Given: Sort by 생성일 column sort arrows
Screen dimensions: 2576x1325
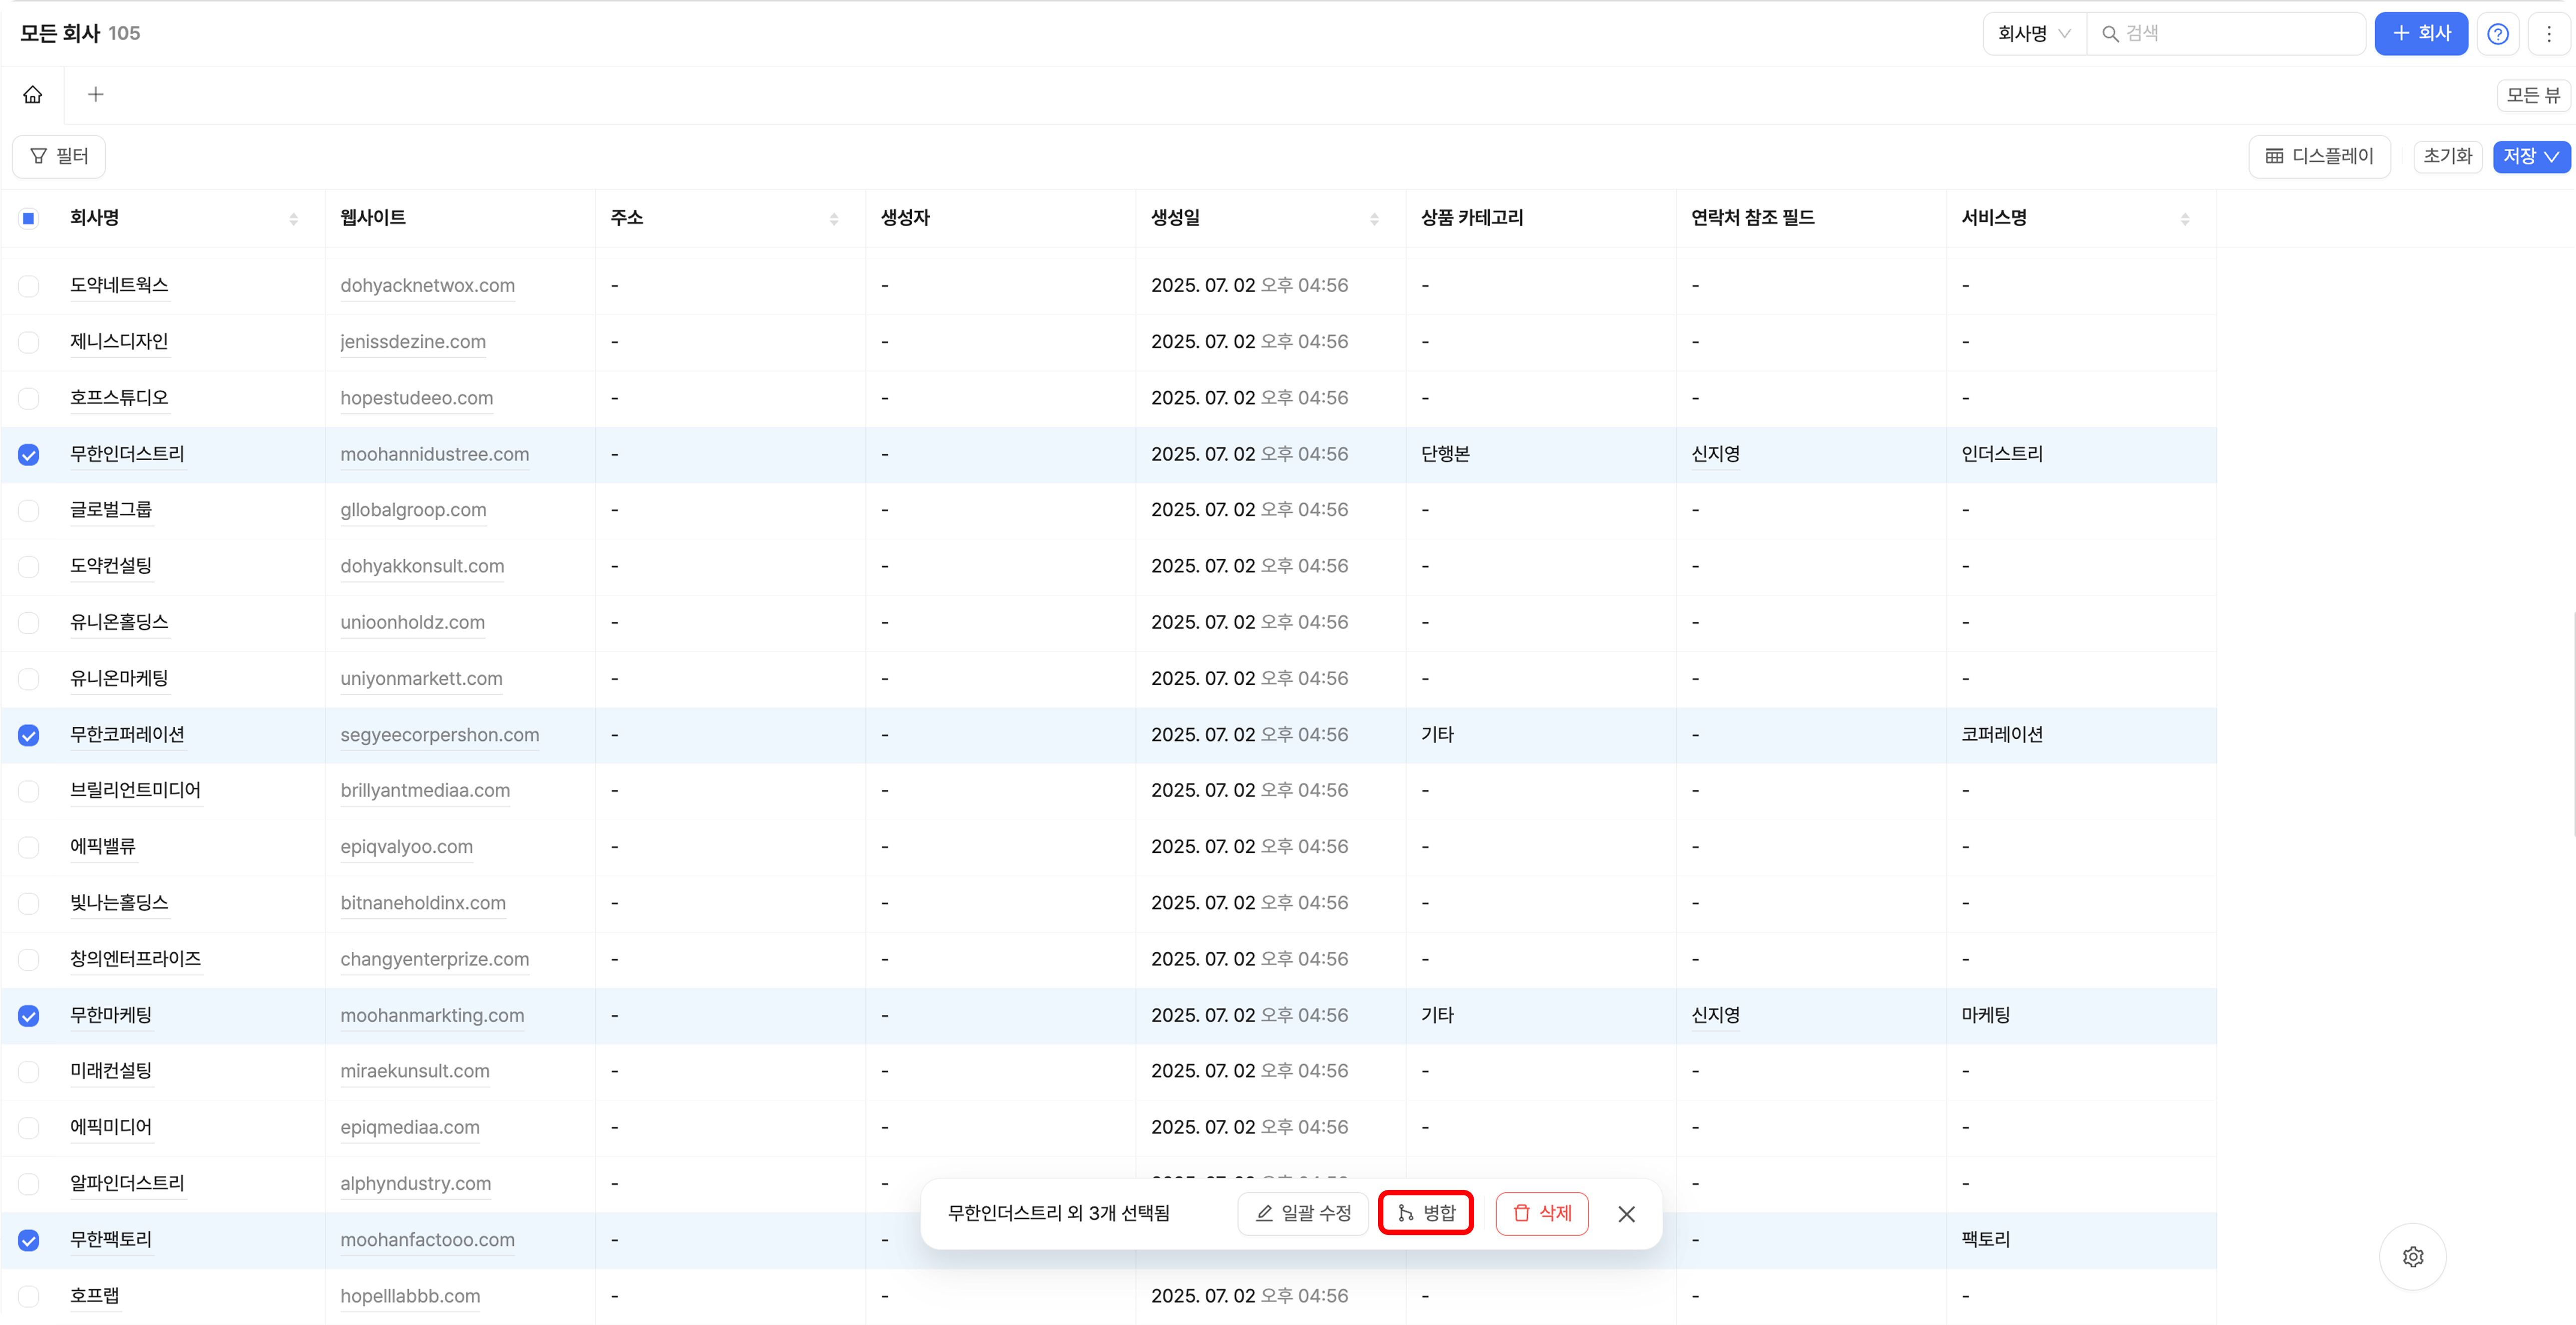Looking at the screenshot, I should click(1374, 219).
